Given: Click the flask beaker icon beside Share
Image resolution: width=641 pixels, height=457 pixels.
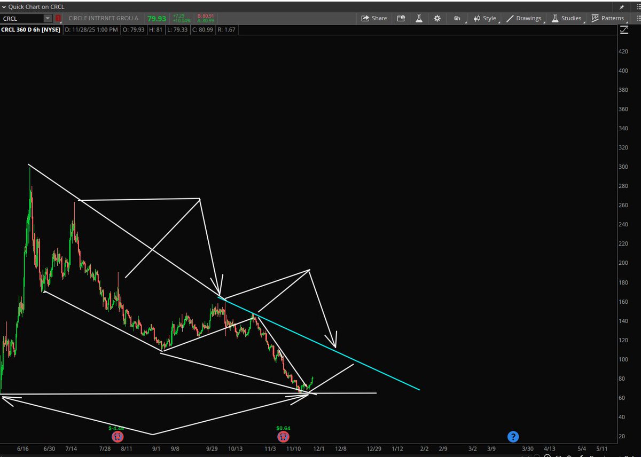Looking at the screenshot, I should coord(419,18).
